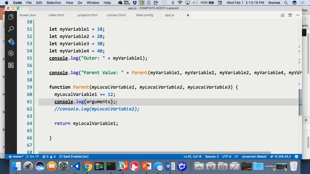Image resolution: width=310 pixels, height=174 pixels.
Task: Open the Source Control (Git) view
Action: coord(11,42)
